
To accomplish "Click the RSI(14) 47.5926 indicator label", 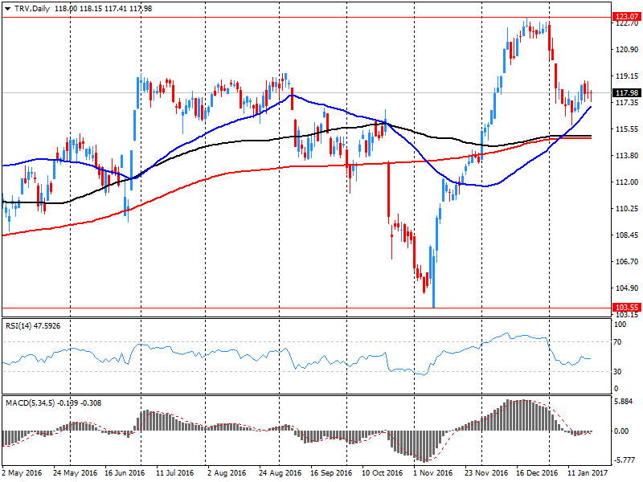I will 33,326.
